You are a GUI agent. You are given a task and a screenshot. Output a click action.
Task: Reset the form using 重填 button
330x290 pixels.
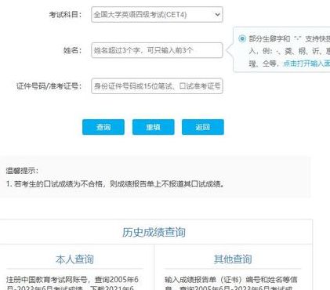click(x=153, y=127)
